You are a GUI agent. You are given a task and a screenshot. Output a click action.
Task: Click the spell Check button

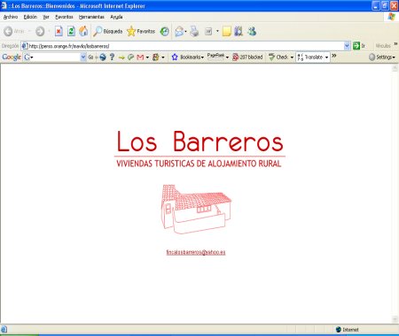click(x=278, y=57)
